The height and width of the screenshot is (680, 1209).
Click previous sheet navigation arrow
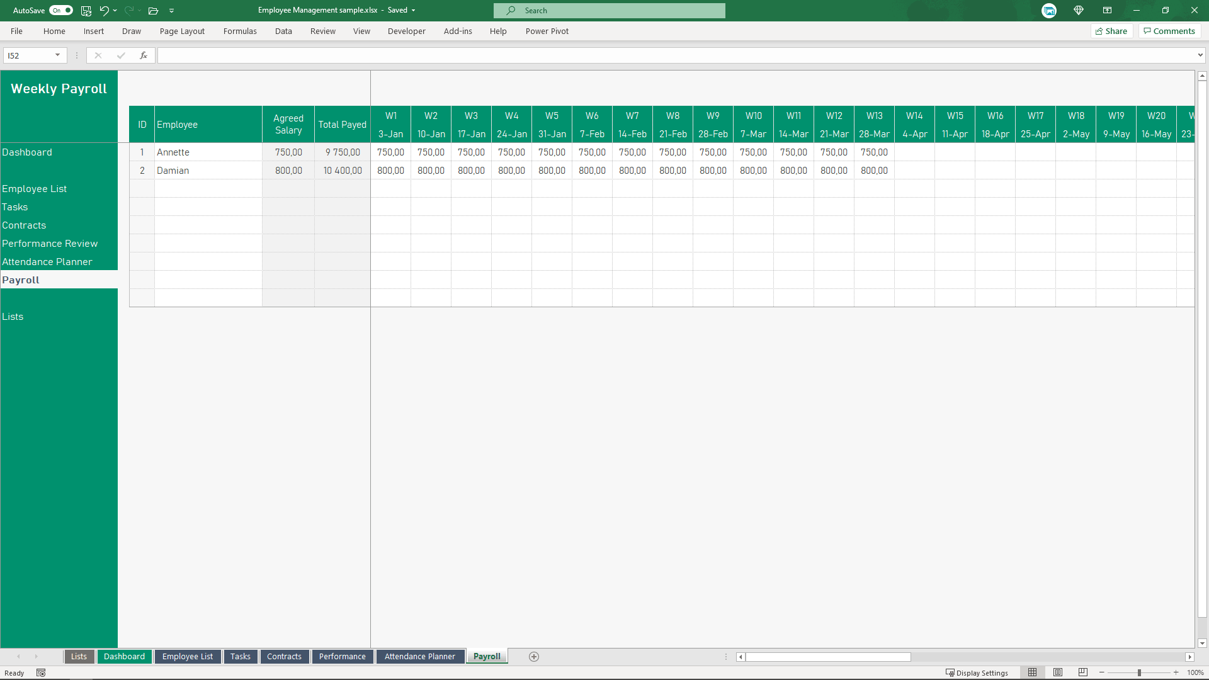coord(18,657)
